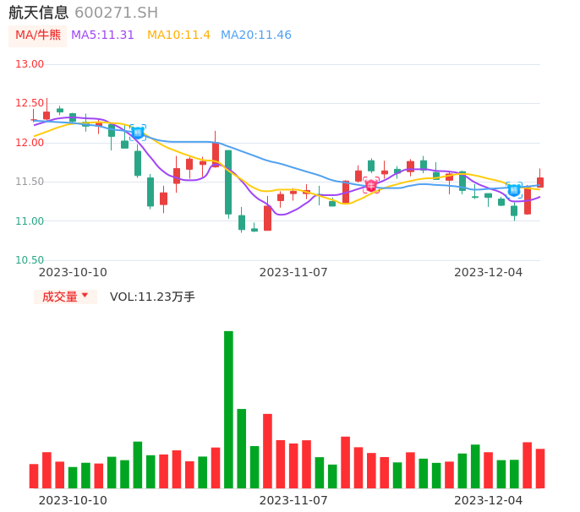Viewport: 580px width, 512px height.
Task: Click the large green candlestick that falls to about 11.10
Action: (x=228, y=182)
